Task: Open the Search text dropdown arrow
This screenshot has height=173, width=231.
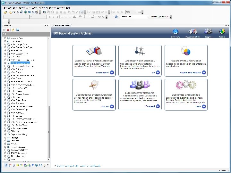Action: [x=149, y=17]
